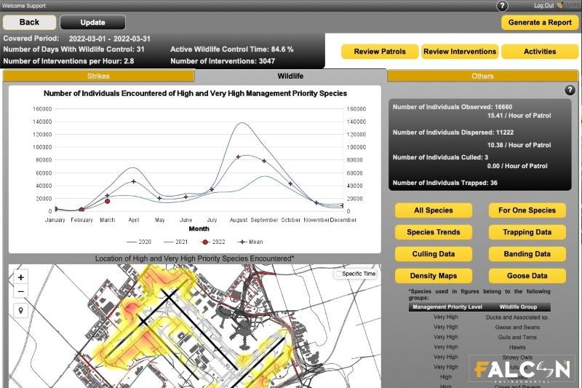Click the 2022 March data point on chart
The height and width of the screenshot is (388, 582).
coord(108,201)
